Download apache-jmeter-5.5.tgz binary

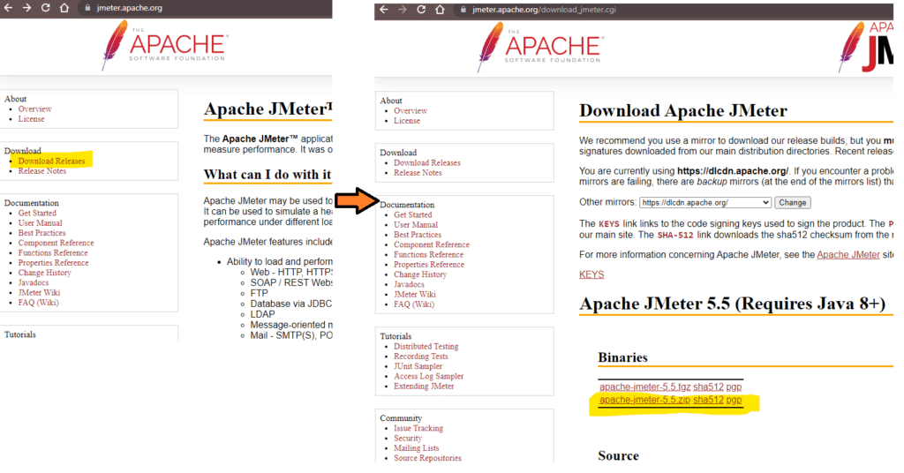(644, 387)
